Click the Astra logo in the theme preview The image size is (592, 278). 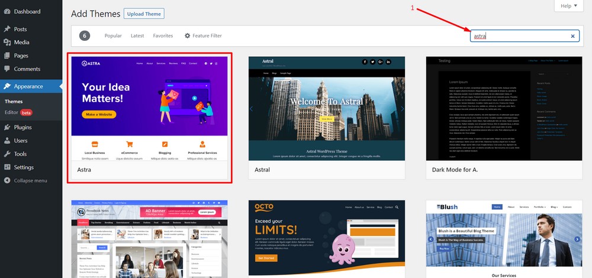91,63
